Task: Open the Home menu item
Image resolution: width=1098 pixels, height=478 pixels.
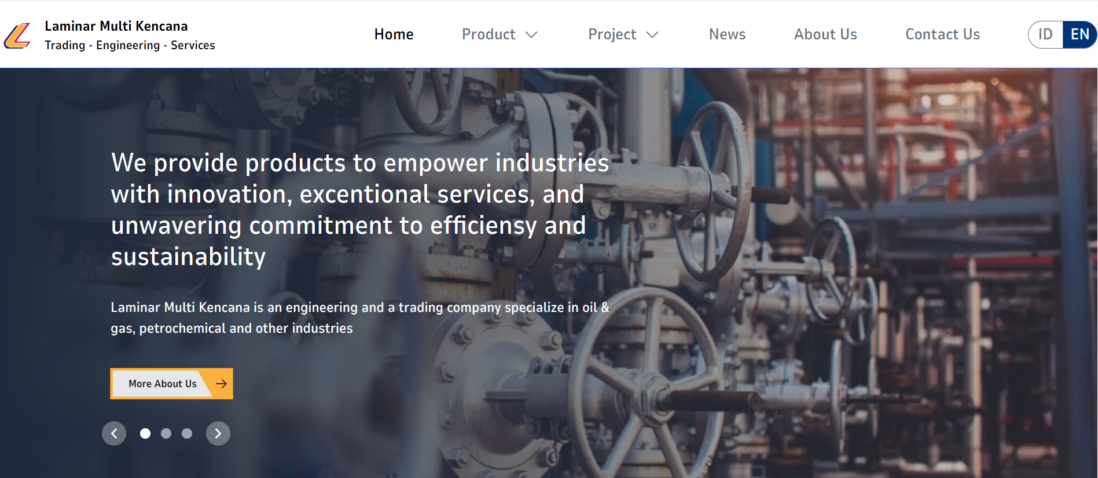Action: [x=394, y=35]
